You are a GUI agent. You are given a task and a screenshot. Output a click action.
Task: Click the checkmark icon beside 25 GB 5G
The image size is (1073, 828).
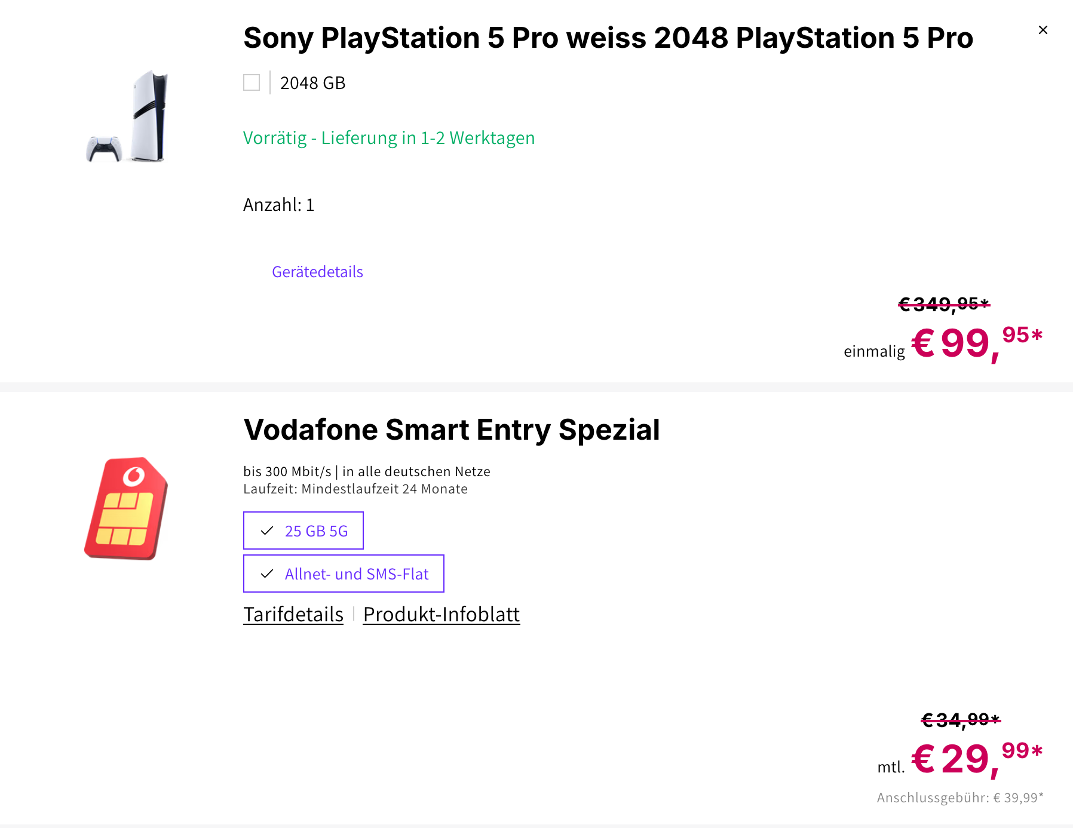tap(267, 530)
